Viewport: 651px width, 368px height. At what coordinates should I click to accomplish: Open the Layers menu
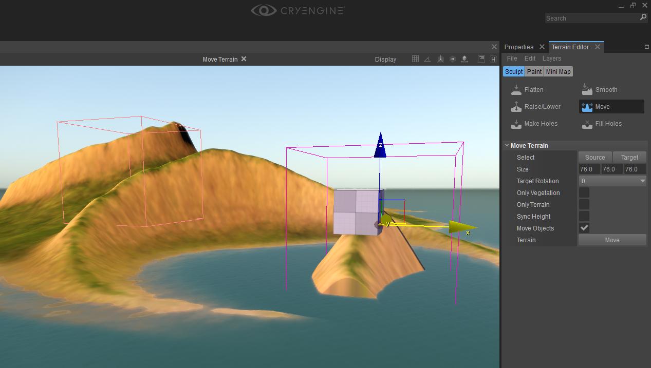point(551,59)
